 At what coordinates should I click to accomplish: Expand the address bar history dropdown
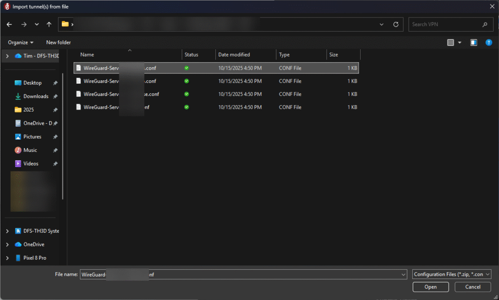tap(382, 24)
